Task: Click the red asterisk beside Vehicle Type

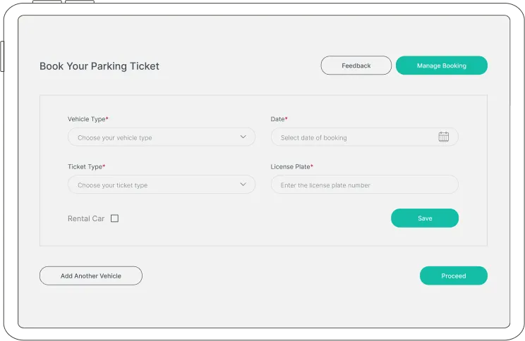Action: pyautogui.click(x=107, y=118)
